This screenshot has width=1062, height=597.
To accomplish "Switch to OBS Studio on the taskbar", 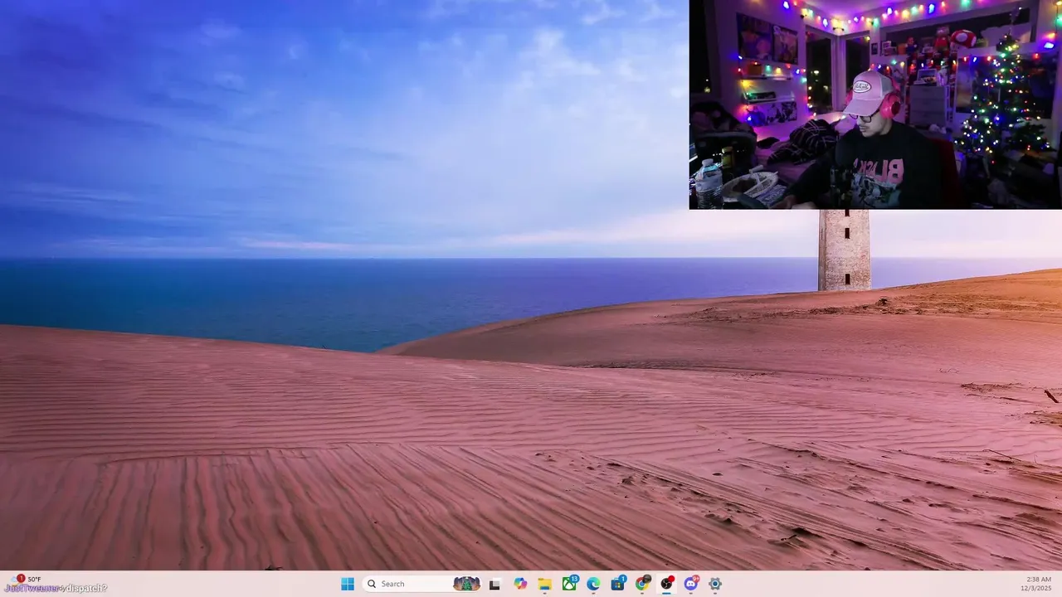I will (666, 584).
